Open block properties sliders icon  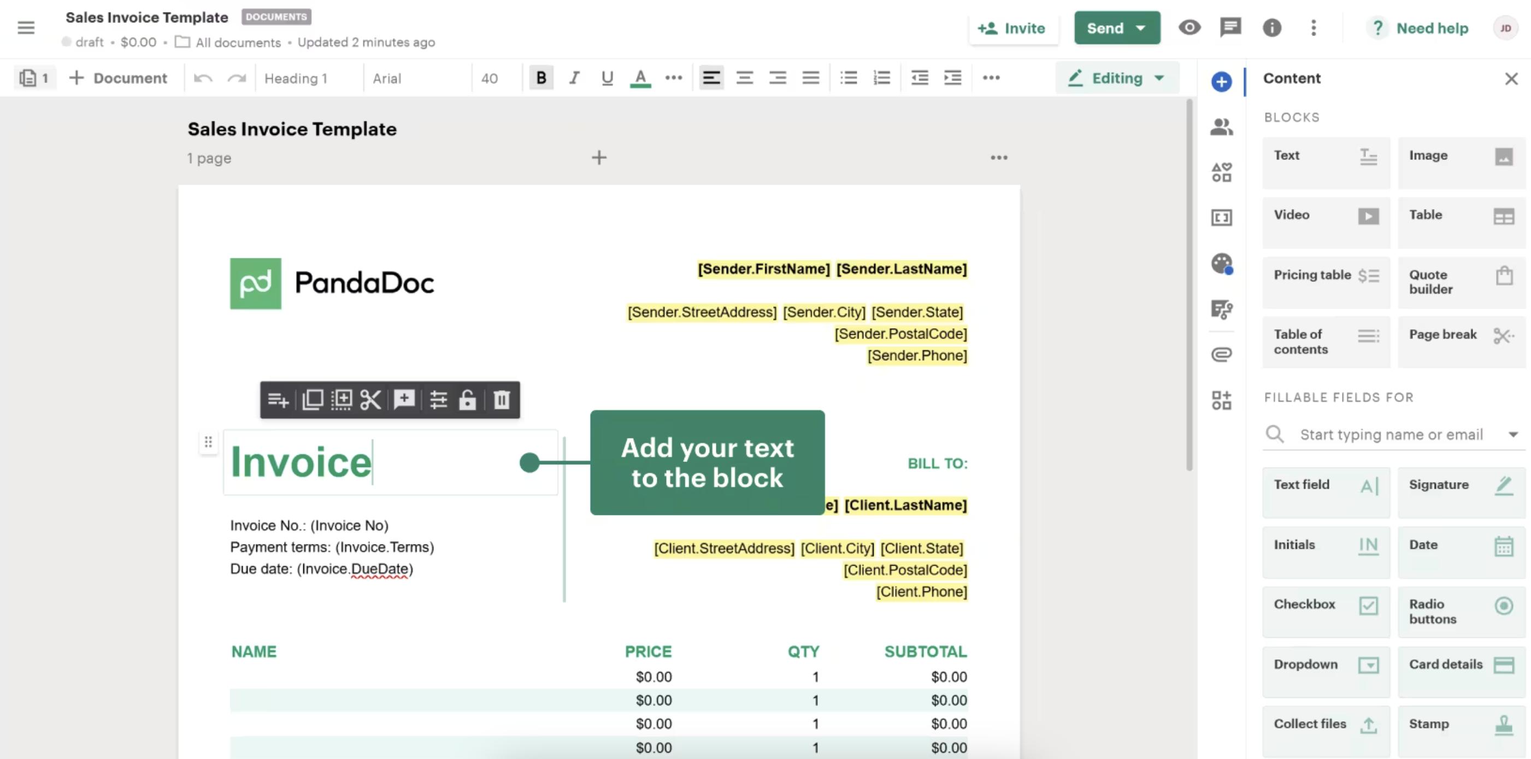(x=438, y=400)
